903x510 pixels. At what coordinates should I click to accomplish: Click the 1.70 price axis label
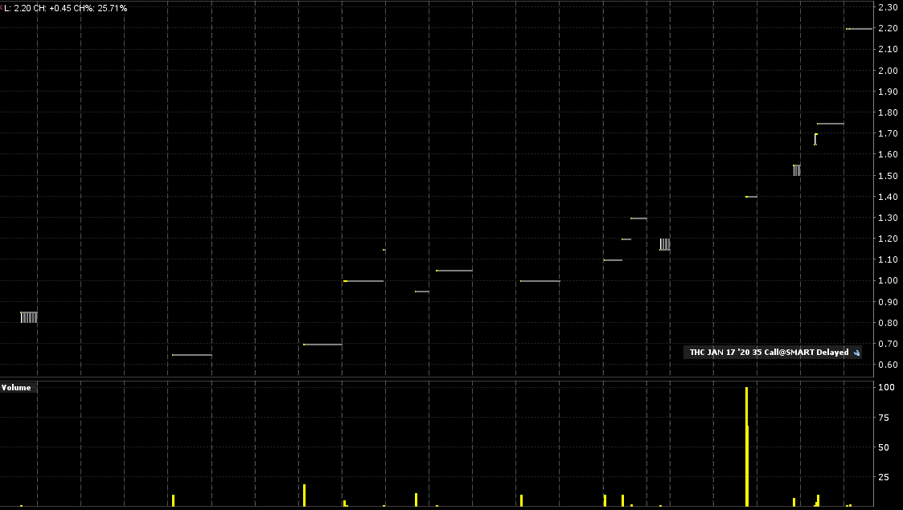point(888,133)
